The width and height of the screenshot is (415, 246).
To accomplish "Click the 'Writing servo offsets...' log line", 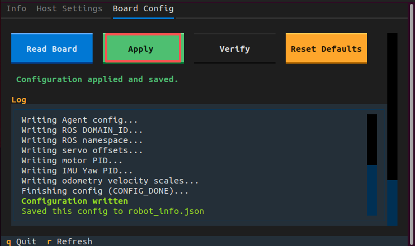I will tap(82, 150).
